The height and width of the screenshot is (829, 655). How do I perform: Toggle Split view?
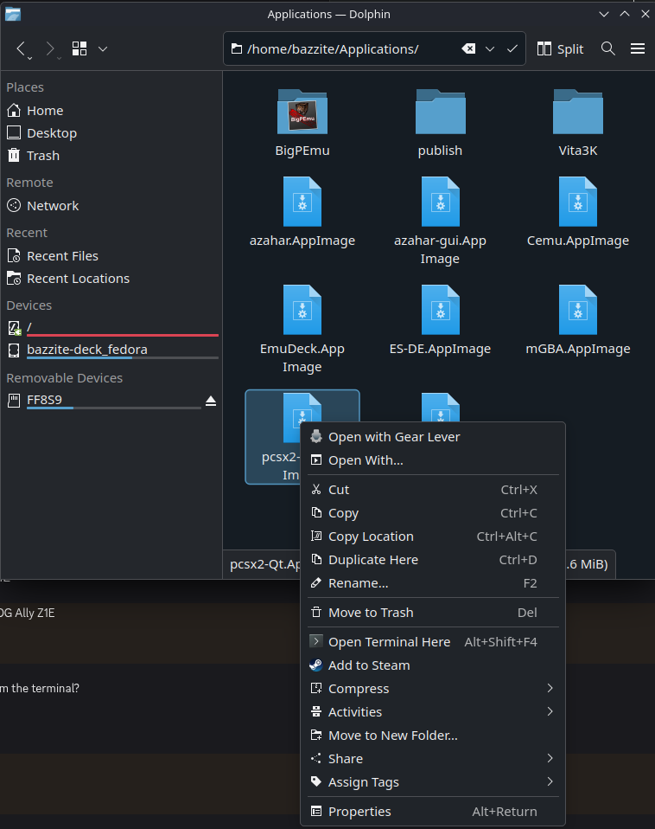[x=560, y=49]
